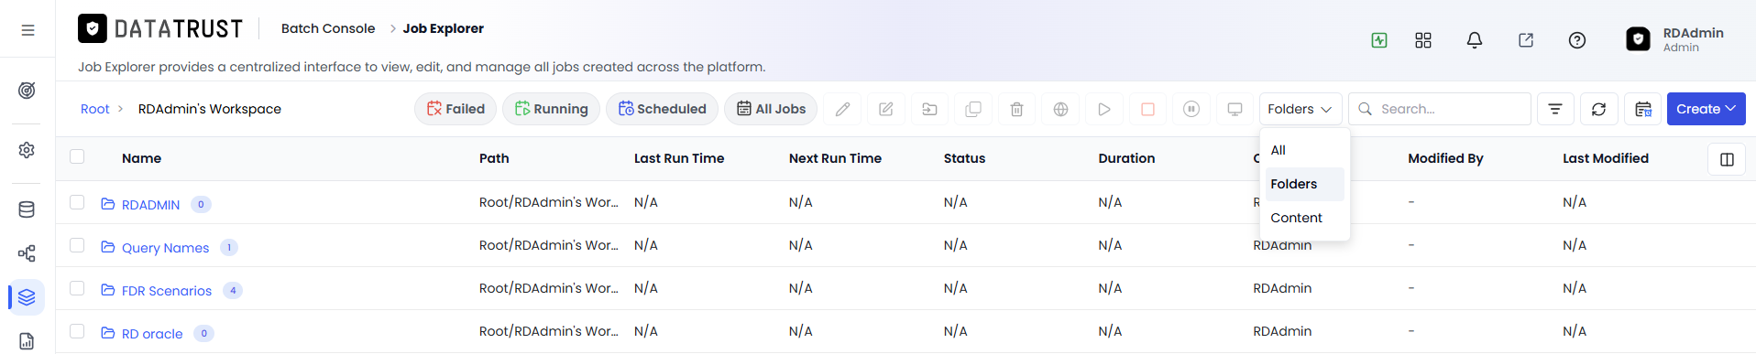Expand the Create button dropdown

[1706, 109]
